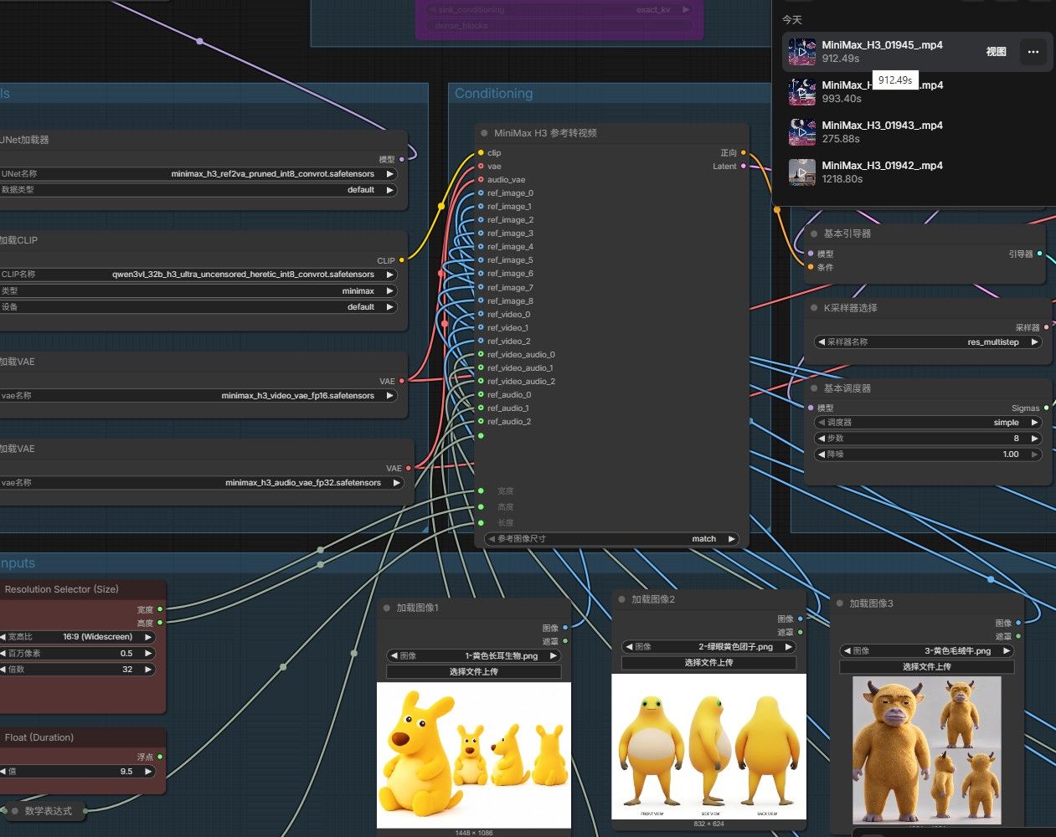The image size is (1056, 837).
Task: Open the UNet名称 model dropdown
Action: point(198,174)
